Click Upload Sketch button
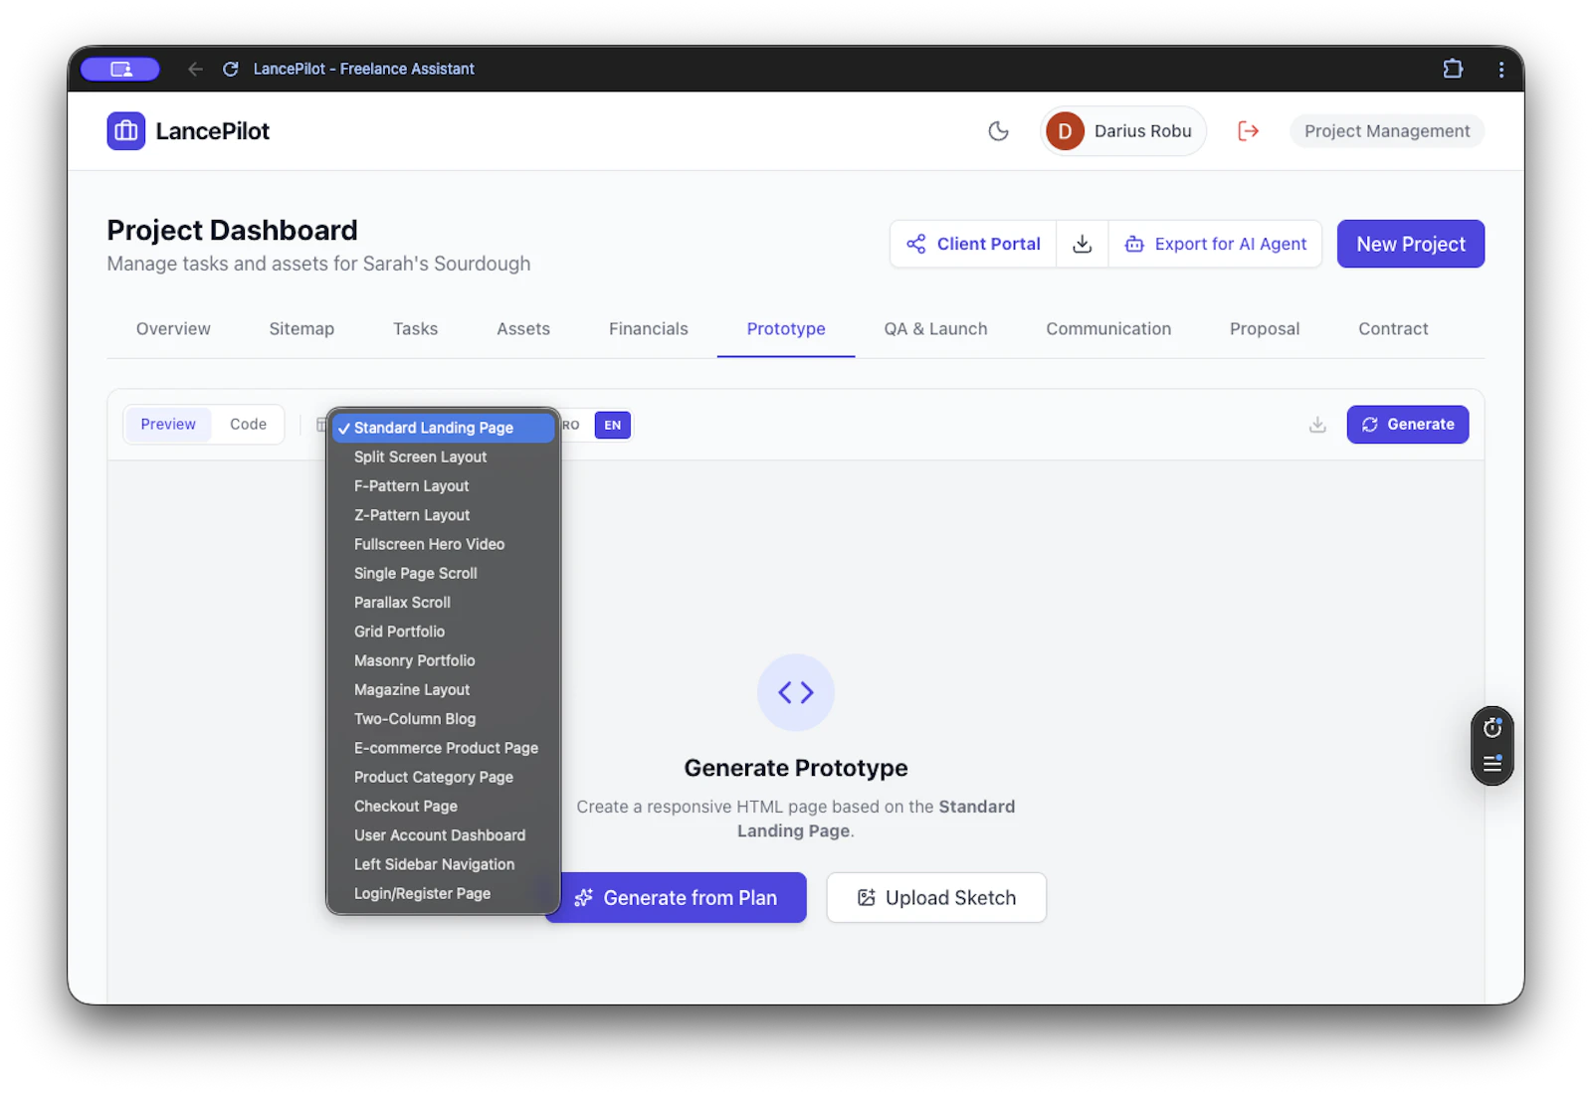The width and height of the screenshot is (1592, 1094). point(936,898)
